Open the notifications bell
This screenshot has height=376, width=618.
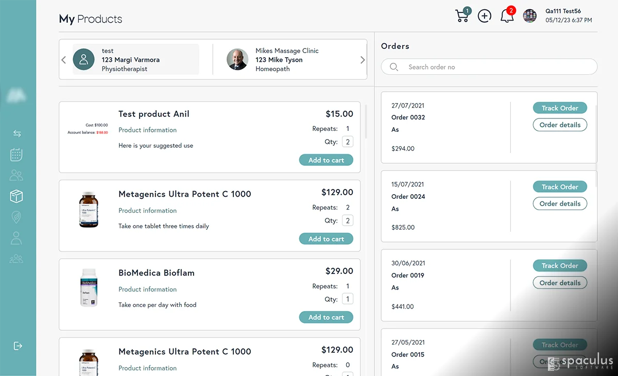507,15
